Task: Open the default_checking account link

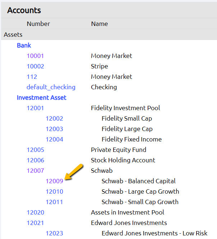Action: pos(51,87)
